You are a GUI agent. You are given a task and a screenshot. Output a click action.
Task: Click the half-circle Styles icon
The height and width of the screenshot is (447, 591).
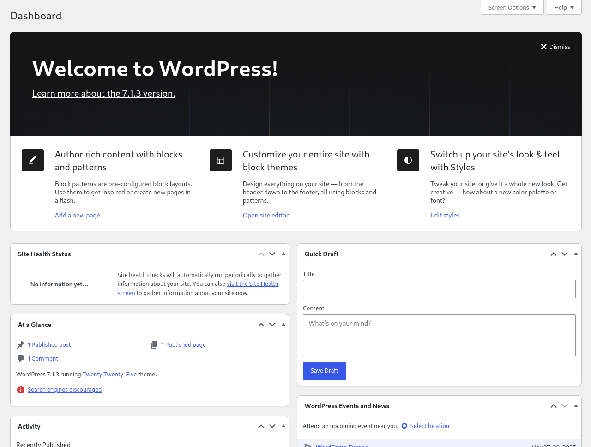pyautogui.click(x=408, y=160)
